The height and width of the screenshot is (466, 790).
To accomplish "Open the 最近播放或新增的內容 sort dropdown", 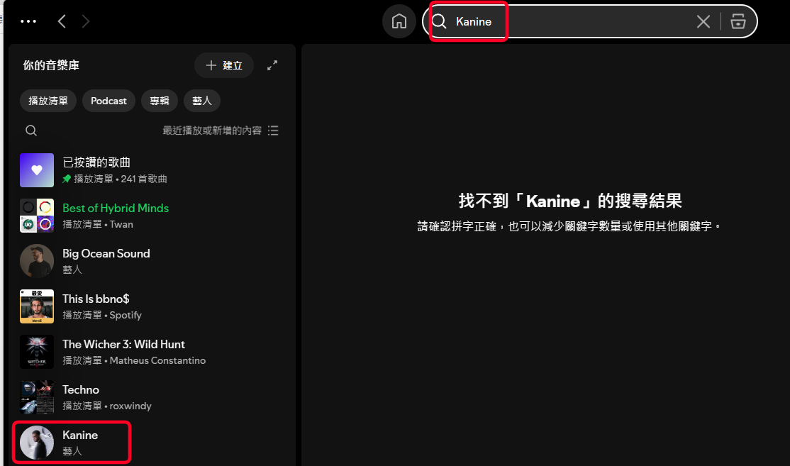I will (220, 131).
